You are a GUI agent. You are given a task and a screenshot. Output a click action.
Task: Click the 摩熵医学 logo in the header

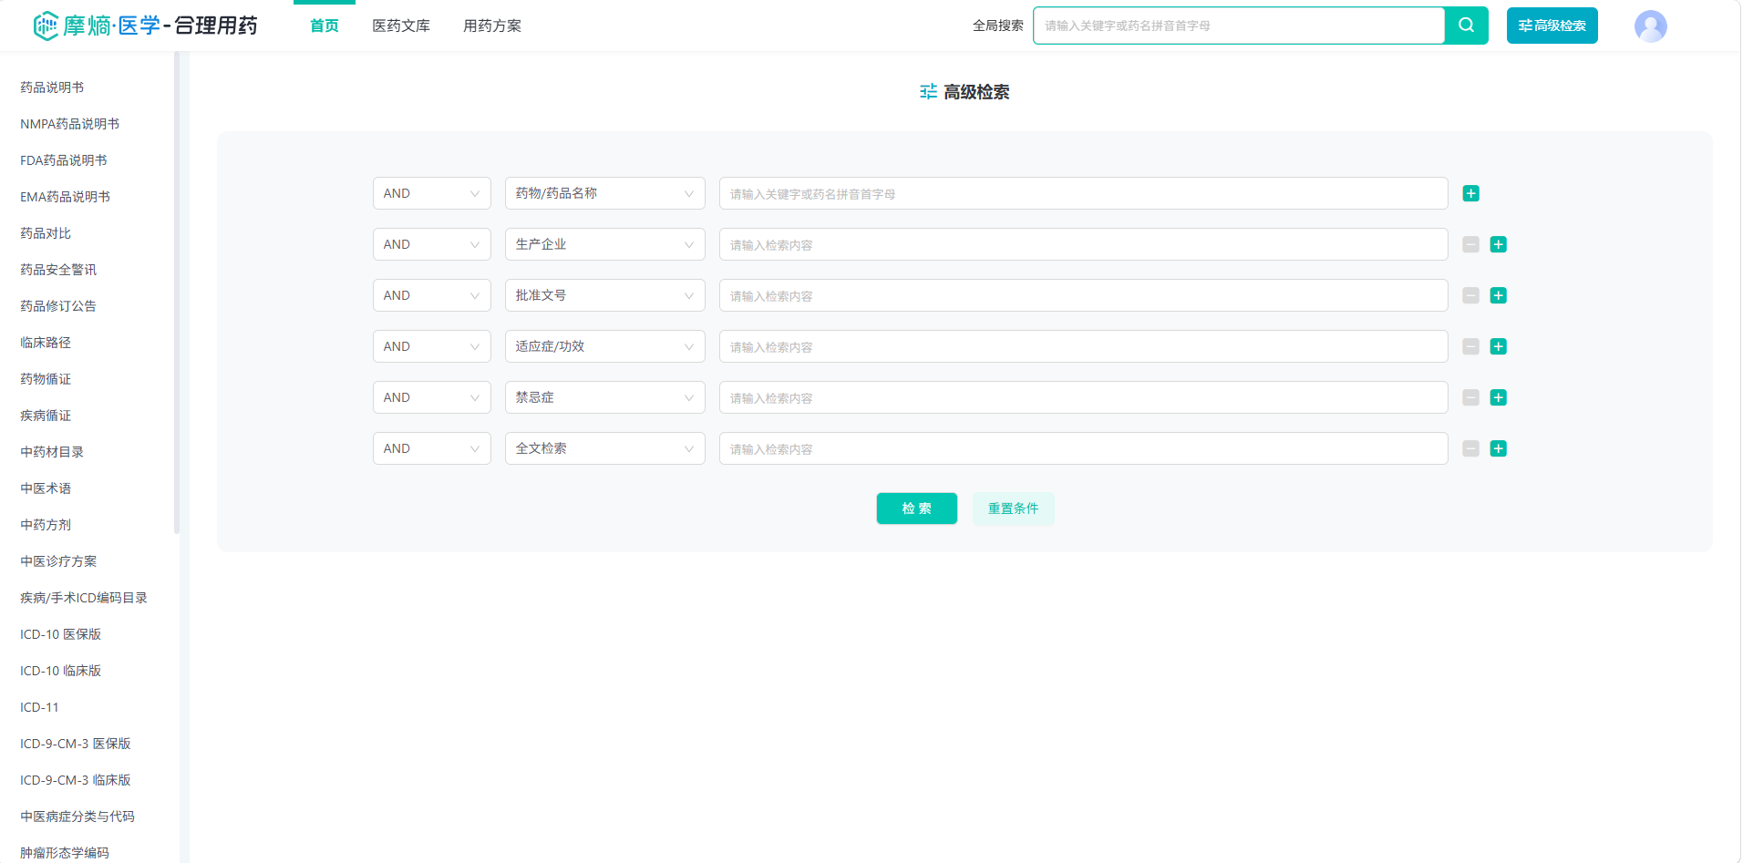145,26
